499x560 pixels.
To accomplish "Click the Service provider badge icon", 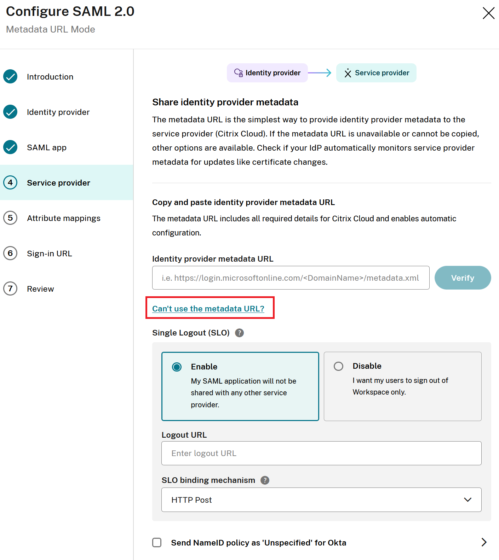I will click(348, 73).
